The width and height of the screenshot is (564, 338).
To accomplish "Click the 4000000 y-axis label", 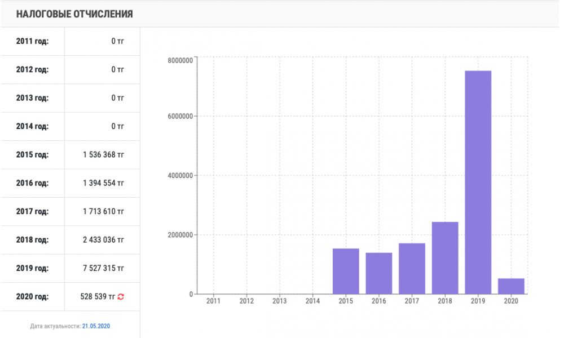I will click(181, 176).
